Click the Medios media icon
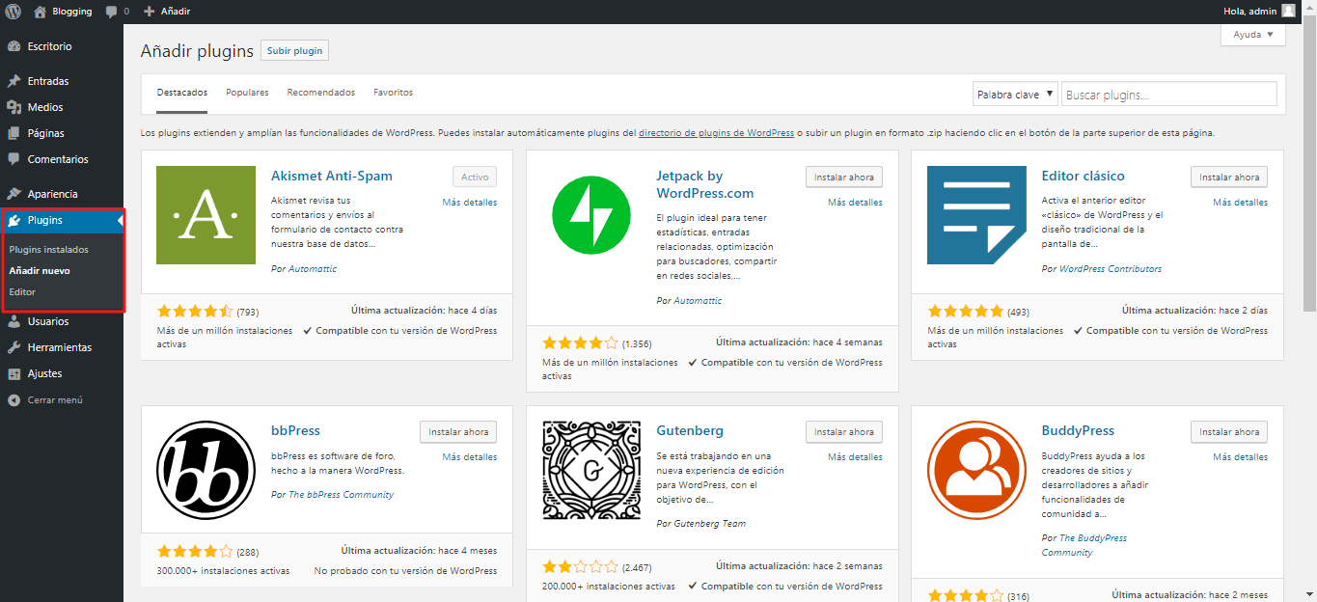The image size is (1317, 602). (14, 107)
